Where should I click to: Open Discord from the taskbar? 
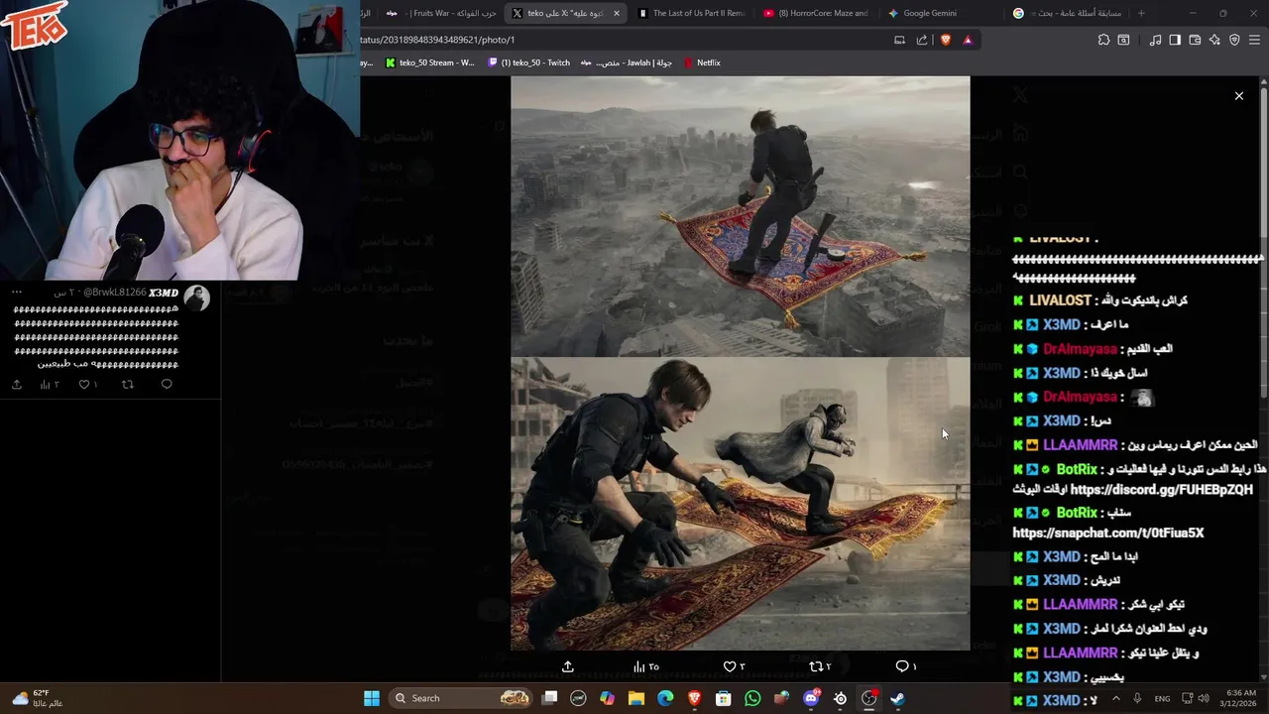pyautogui.click(x=811, y=698)
